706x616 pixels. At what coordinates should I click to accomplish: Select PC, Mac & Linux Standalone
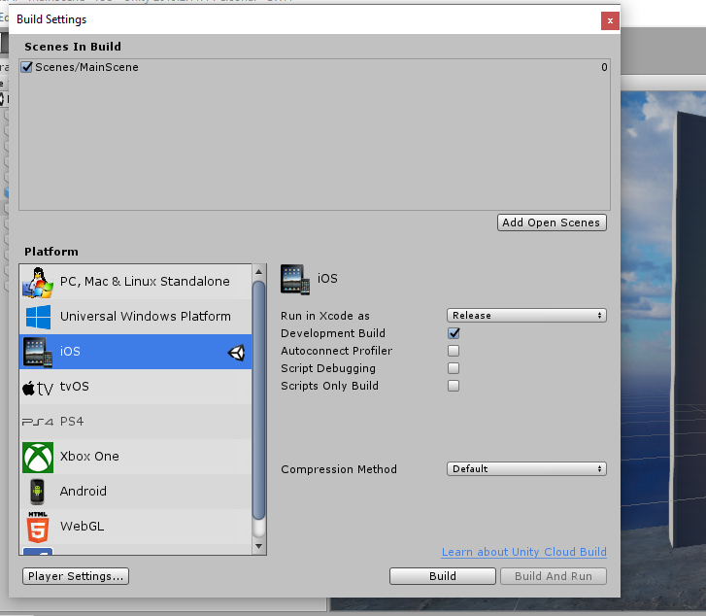pyautogui.click(x=136, y=282)
